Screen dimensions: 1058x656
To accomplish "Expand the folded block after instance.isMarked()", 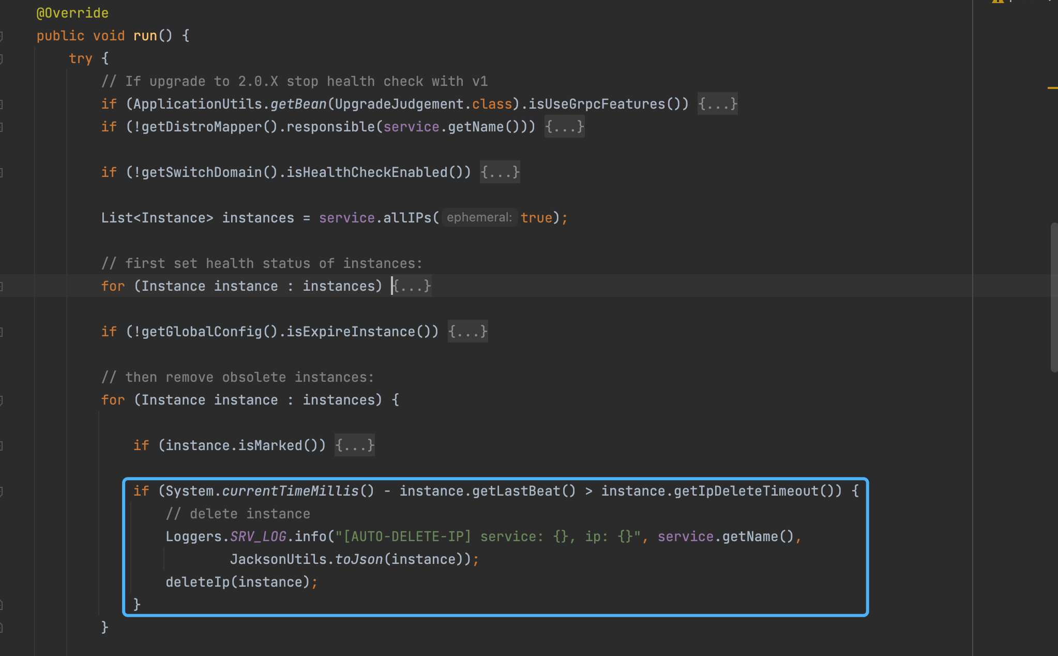I will pyautogui.click(x=354, y=445).
